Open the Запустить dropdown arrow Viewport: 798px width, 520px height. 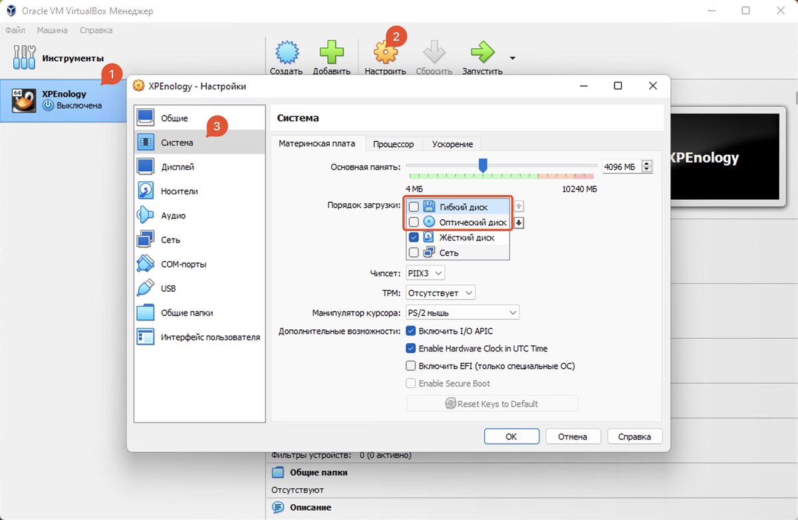[x=513, y=58]
